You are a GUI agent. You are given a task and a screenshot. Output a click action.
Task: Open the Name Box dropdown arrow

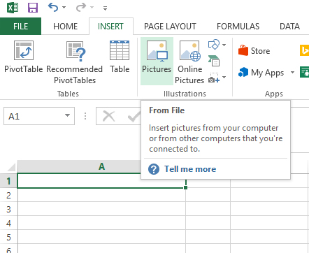pyautogui.click(x=68, y=115)
